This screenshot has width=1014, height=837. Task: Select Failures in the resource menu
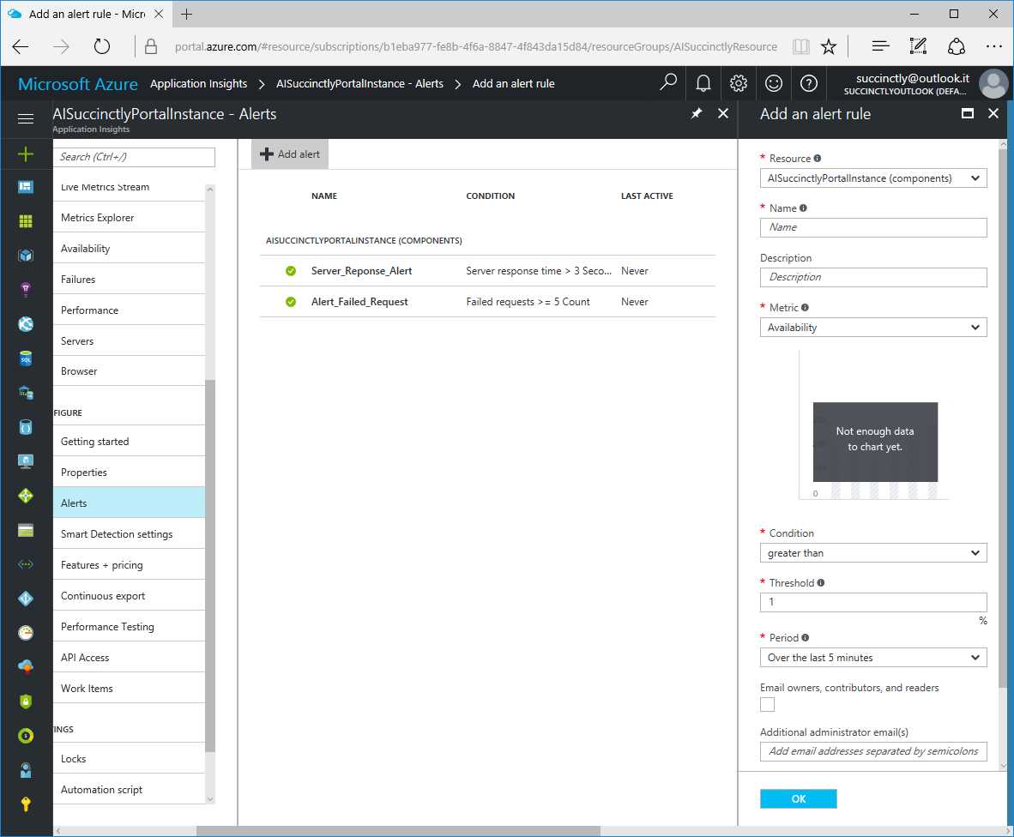coord(129,280)
